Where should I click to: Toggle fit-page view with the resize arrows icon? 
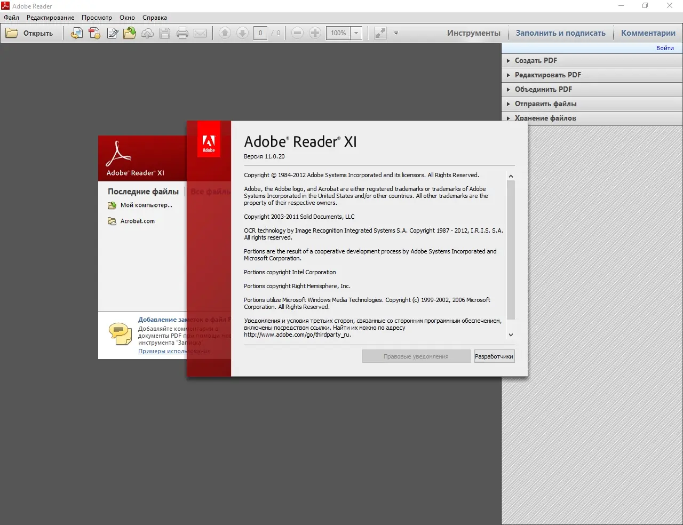click(380, 33)
